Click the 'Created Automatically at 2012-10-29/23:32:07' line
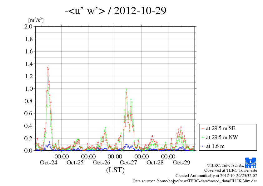263x186 pixels. click(216, 176)
